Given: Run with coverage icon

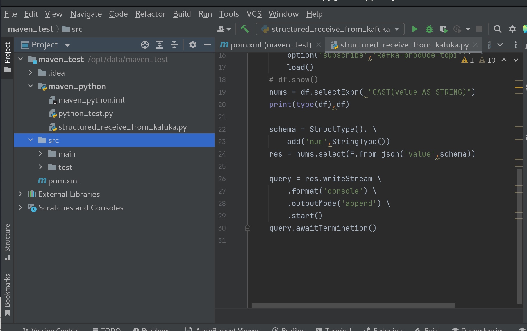Looking at the screenshot, I should point(444,29).
